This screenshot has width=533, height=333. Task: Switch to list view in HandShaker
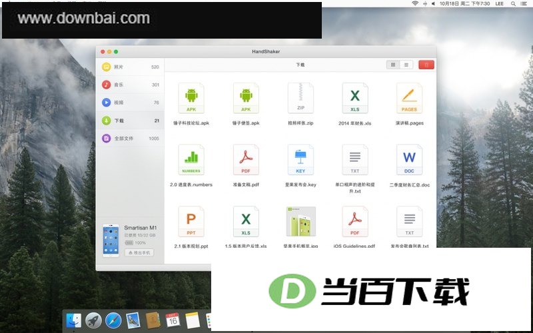tap(406, 65)
